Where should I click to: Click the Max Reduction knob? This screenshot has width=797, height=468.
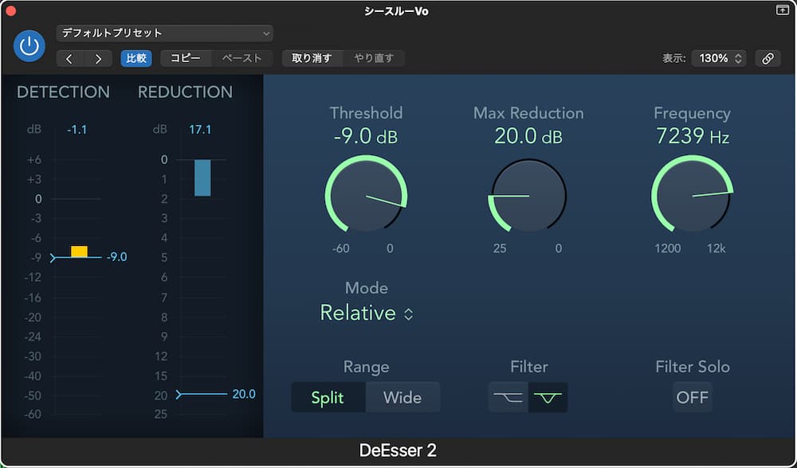[528, 196]
